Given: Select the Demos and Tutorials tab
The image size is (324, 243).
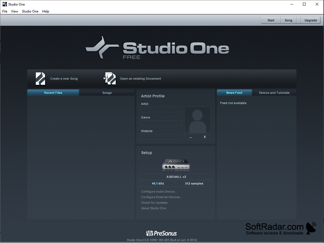Looking at the screenshot, I should click(x=274, y=93).
